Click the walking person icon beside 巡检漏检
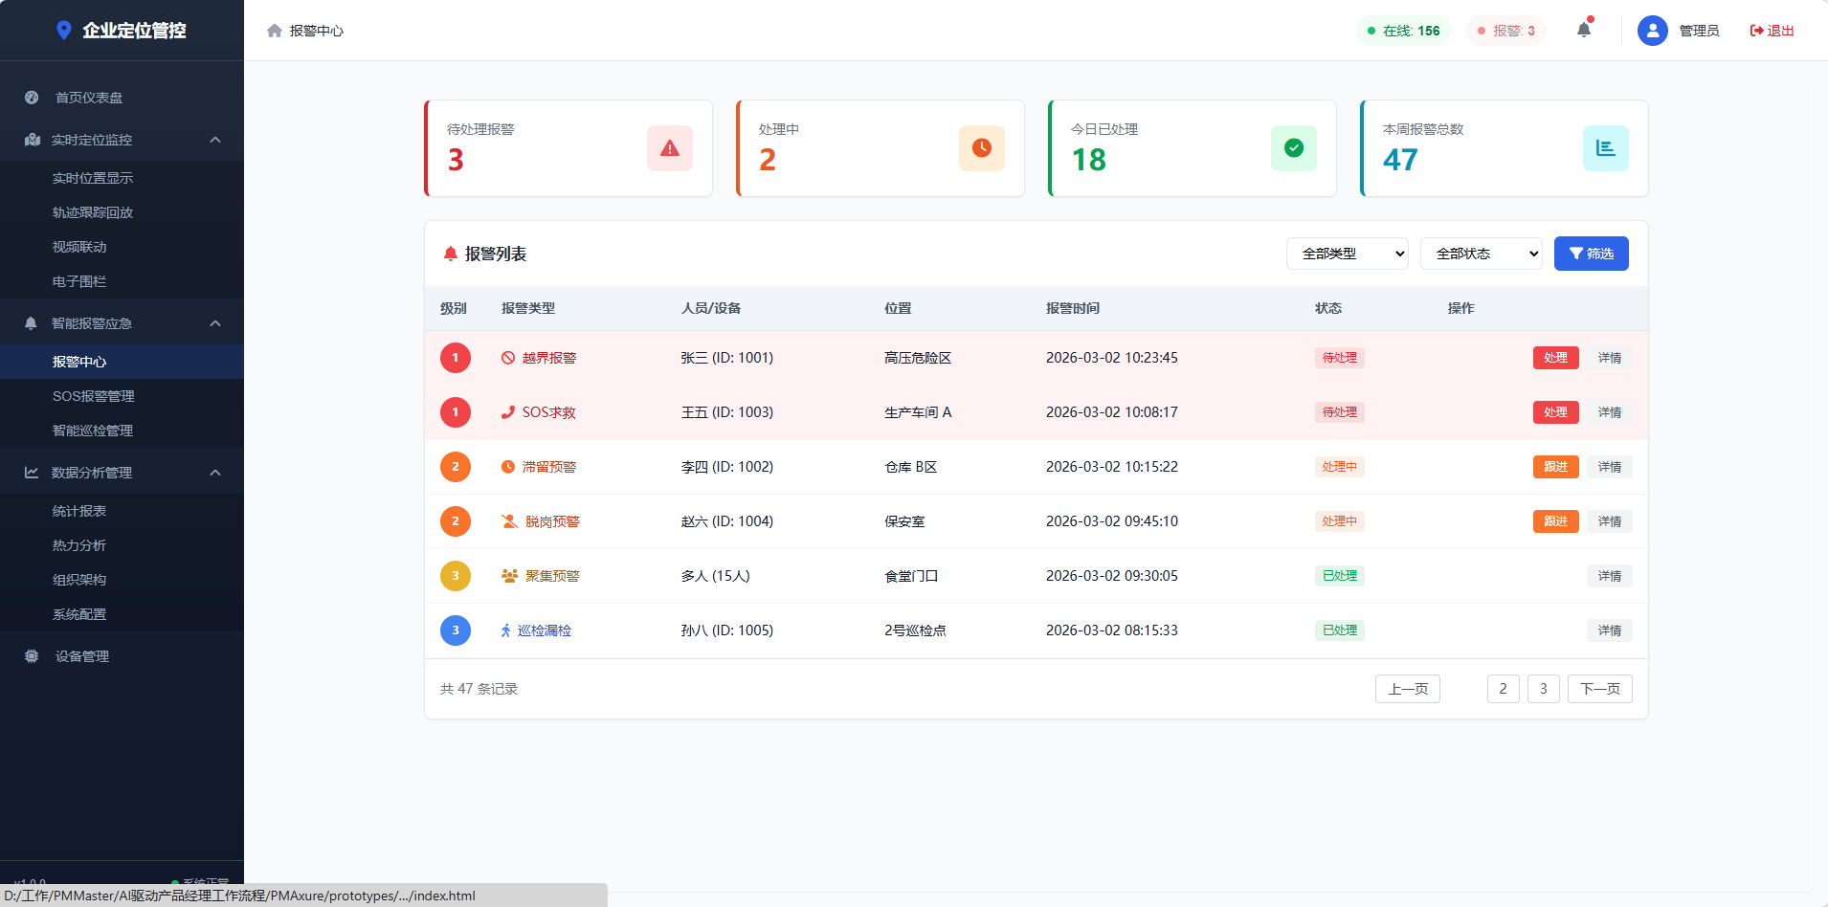This screenshot has height=907, width=1828. coord(506,630)
